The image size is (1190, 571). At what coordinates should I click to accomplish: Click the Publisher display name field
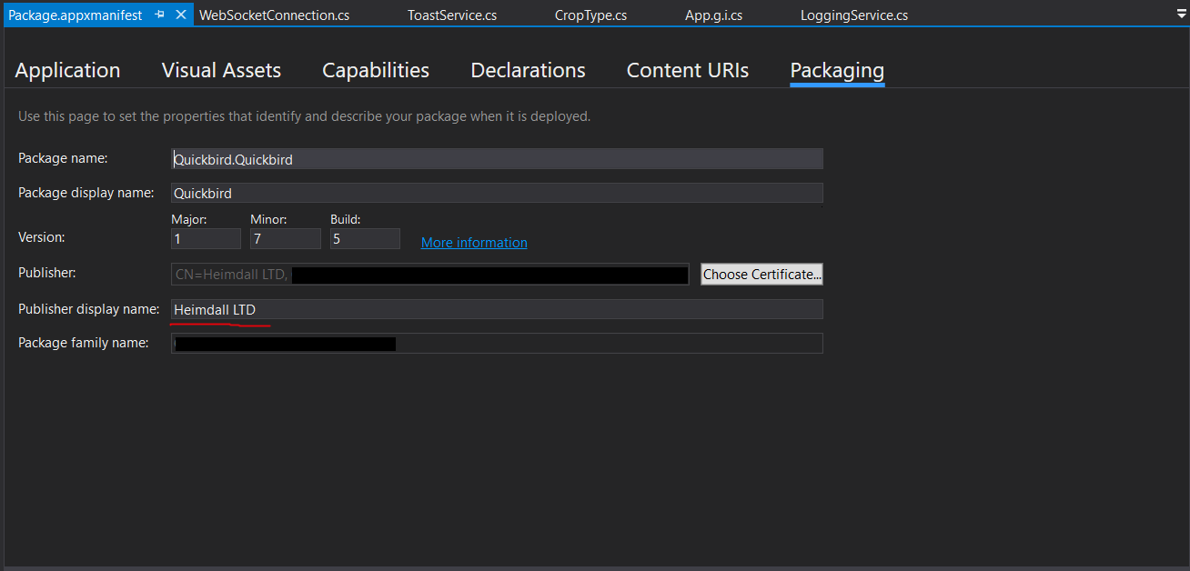tap(497, 309)
